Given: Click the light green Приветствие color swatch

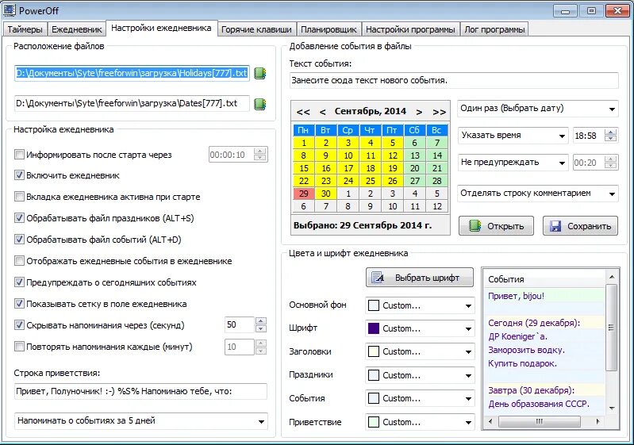Looking at the screenshot, I should tap(373, 422).
